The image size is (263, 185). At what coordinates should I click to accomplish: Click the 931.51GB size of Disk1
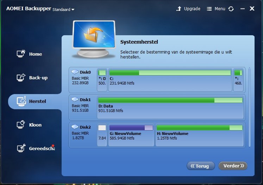(x=80, y=110)
